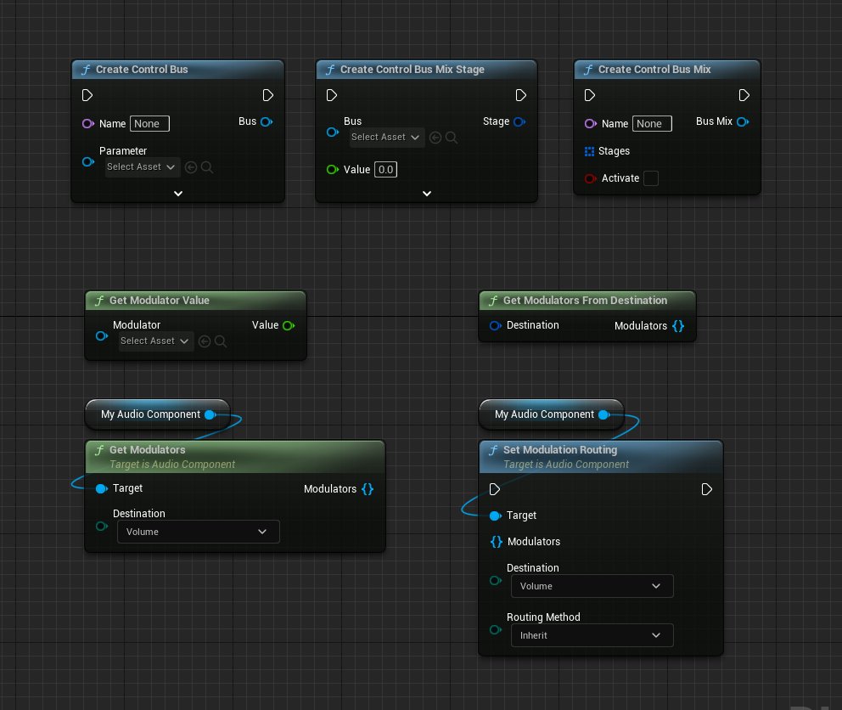This screenshot has height=710, width=842.
Task: Click Destination pin on Get Modulators
Action: [x=102, y=526]
